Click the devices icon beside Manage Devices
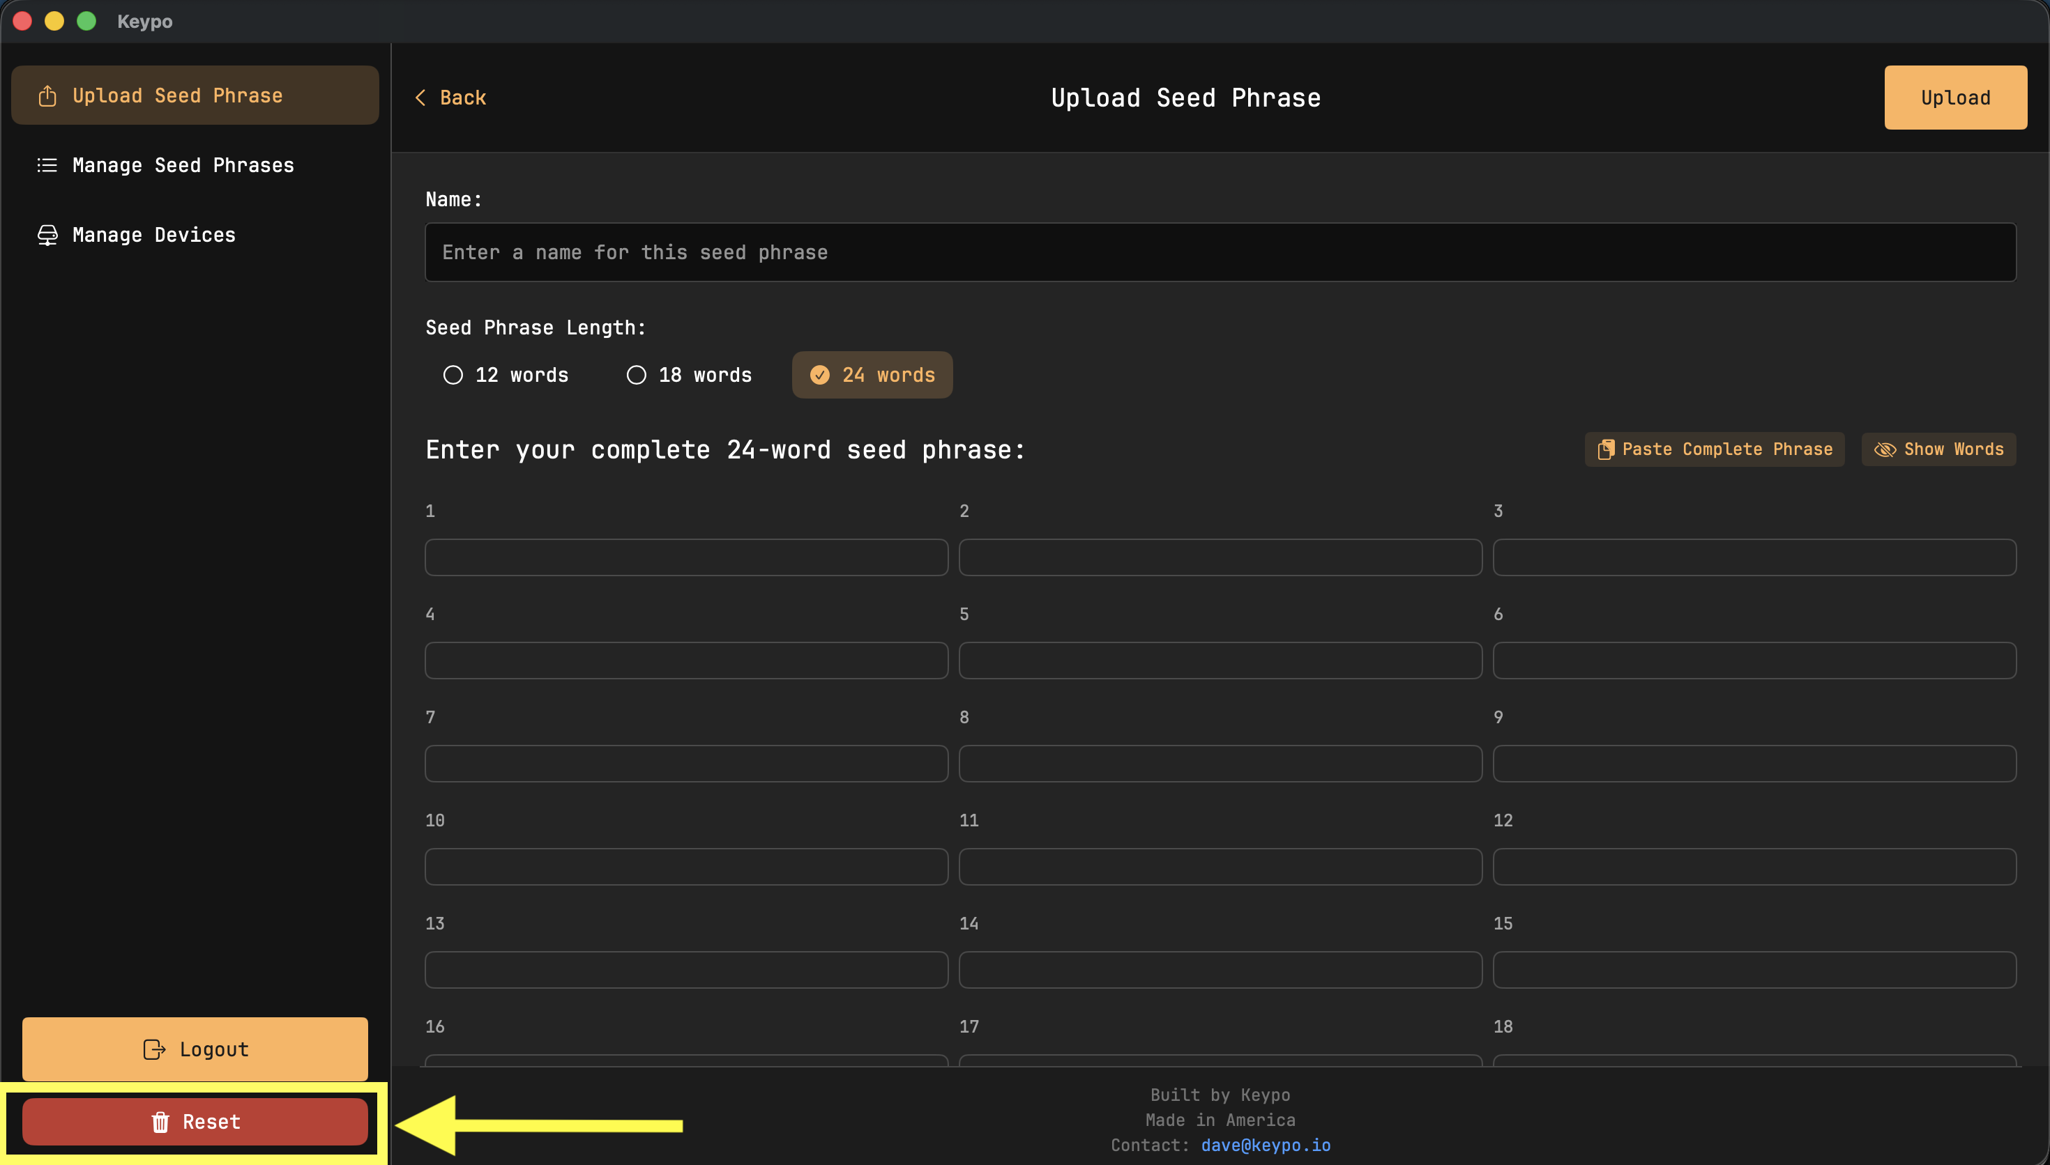 (x=47, y=234)
